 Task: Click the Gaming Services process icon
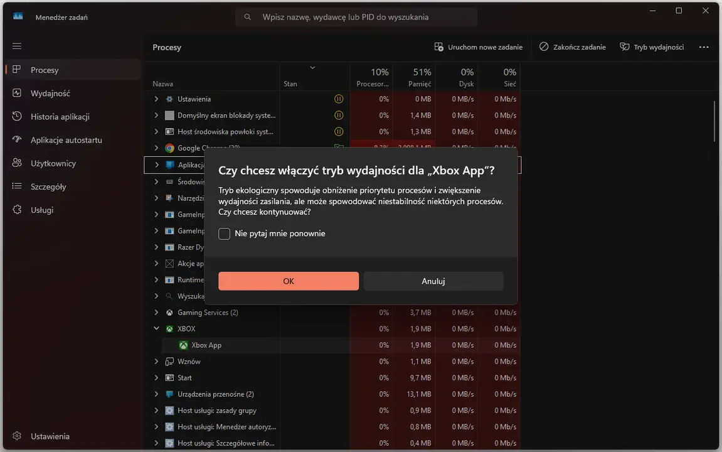169,313
